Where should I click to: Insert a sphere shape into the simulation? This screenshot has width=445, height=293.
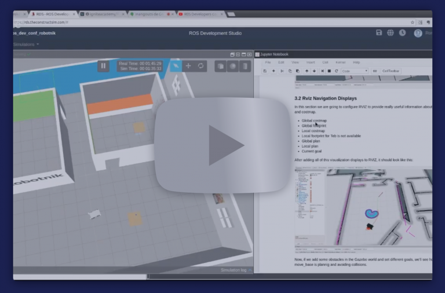[x=233, y=66]
